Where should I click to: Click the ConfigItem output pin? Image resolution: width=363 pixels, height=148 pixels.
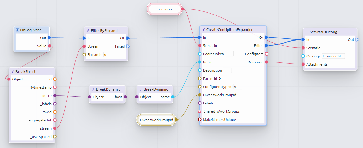267,54
